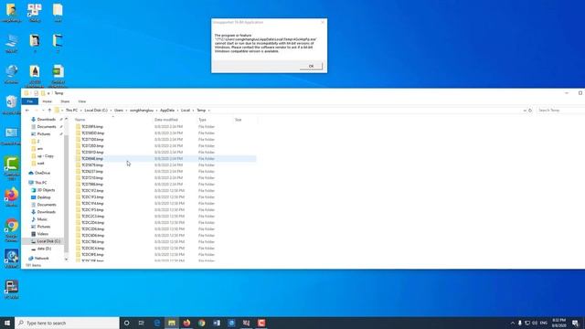Open the 'up - Copy' folder in sidebar

tap(45, 156)
